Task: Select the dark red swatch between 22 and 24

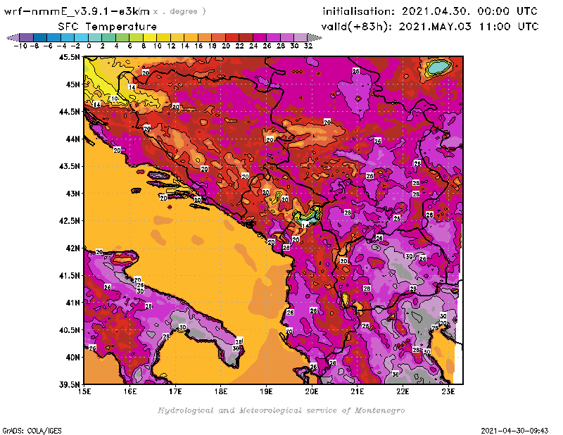Action: coord(246,37)
